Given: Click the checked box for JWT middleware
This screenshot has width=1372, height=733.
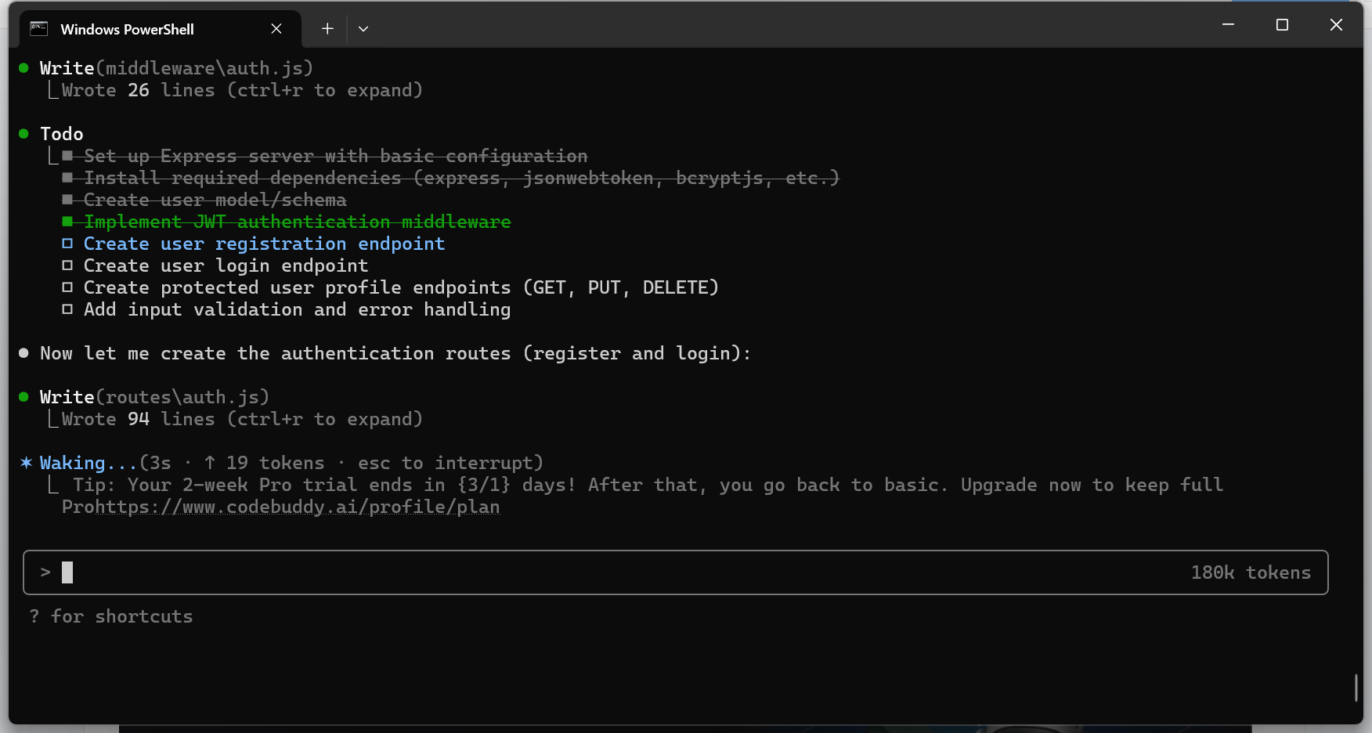Looking at the screenshot, I should 67,222.
